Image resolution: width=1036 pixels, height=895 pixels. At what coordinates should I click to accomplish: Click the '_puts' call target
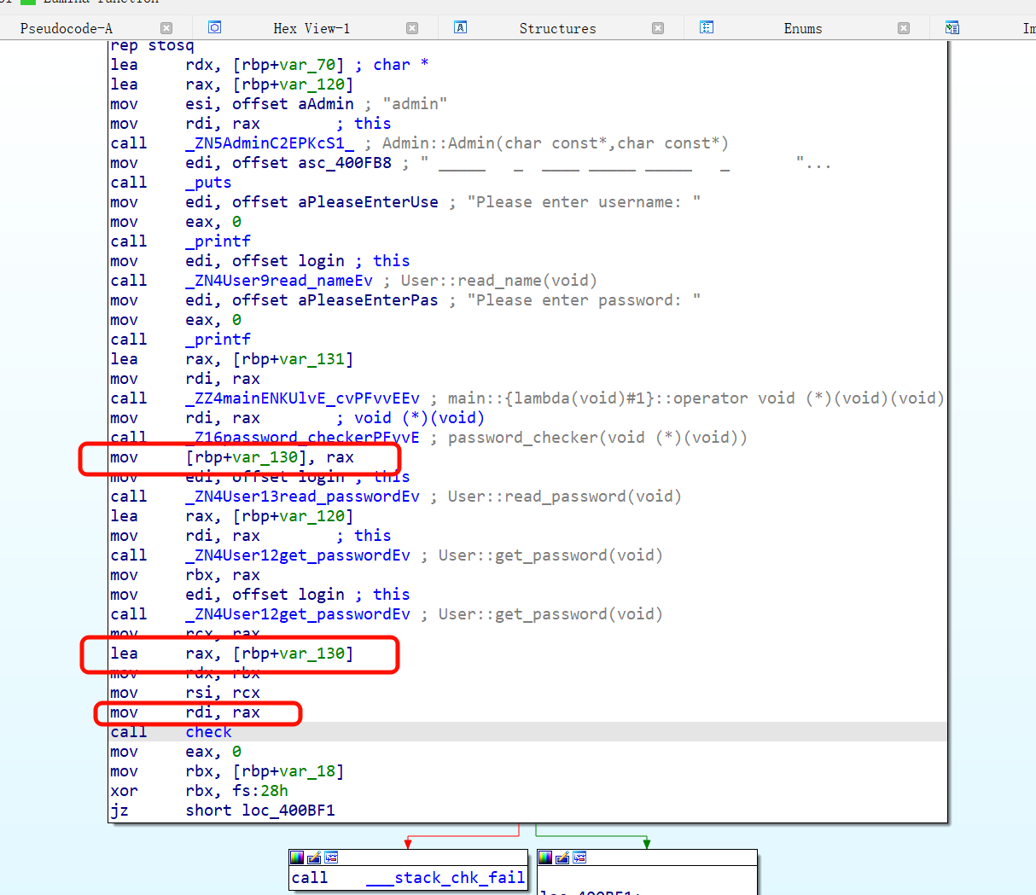(208, 182)
